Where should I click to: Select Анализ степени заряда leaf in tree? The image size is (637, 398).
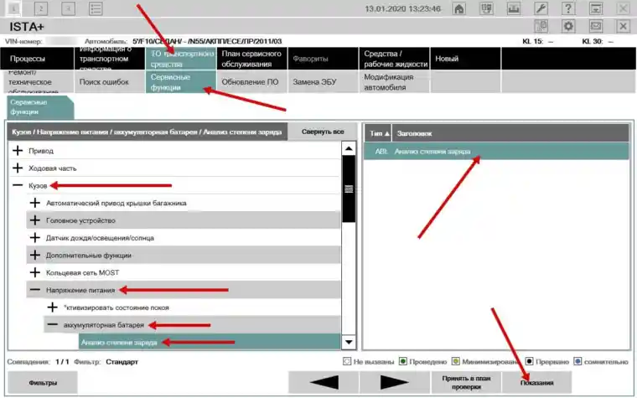(x=210, y=342)
